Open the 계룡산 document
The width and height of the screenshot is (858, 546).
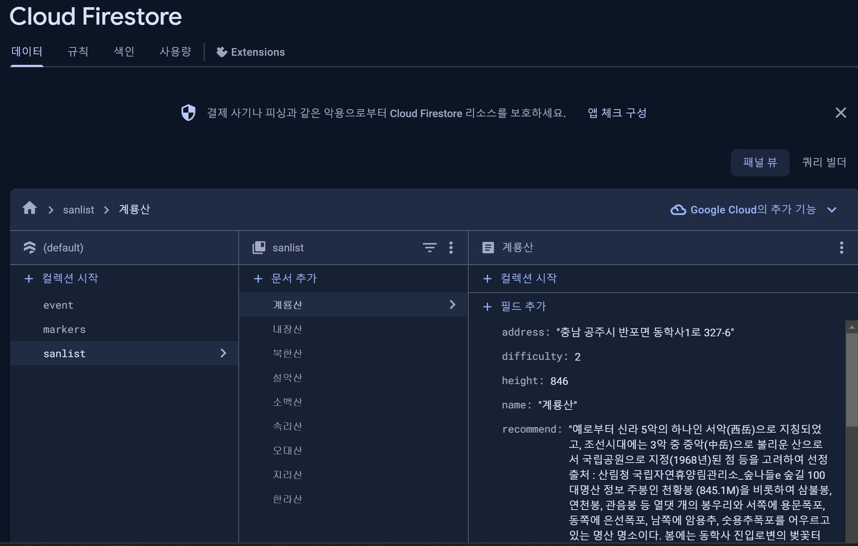353,304
